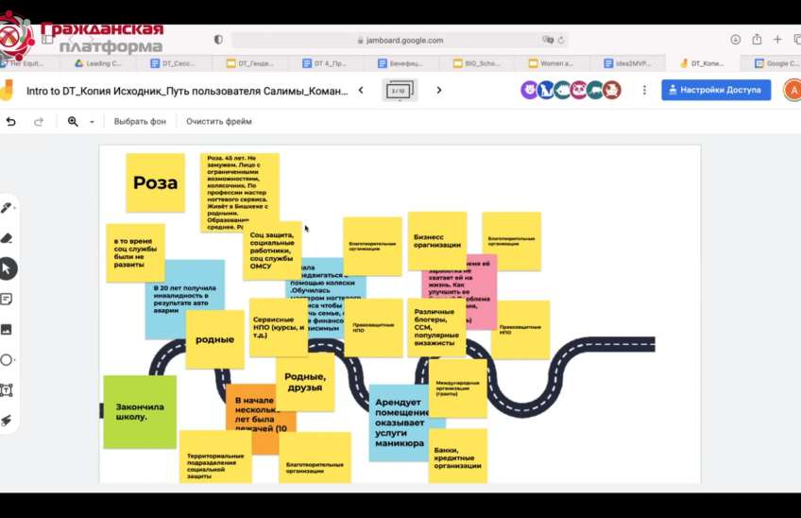Click Выбрать фон to set the background
Screen dimensions: 801x518
pos(140,122)
